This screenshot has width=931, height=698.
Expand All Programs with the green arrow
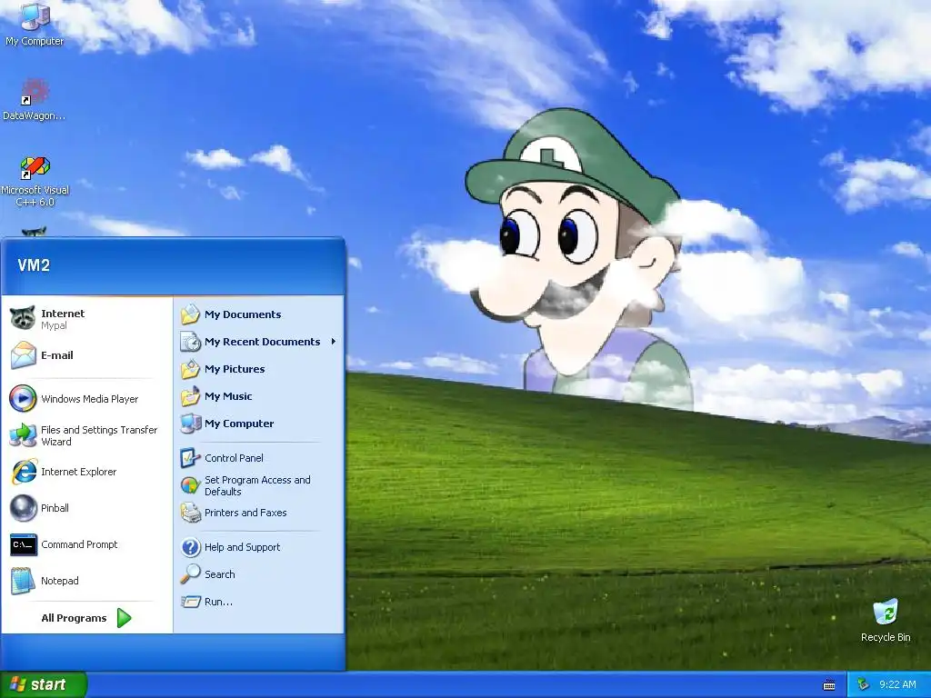click(124, 618)
